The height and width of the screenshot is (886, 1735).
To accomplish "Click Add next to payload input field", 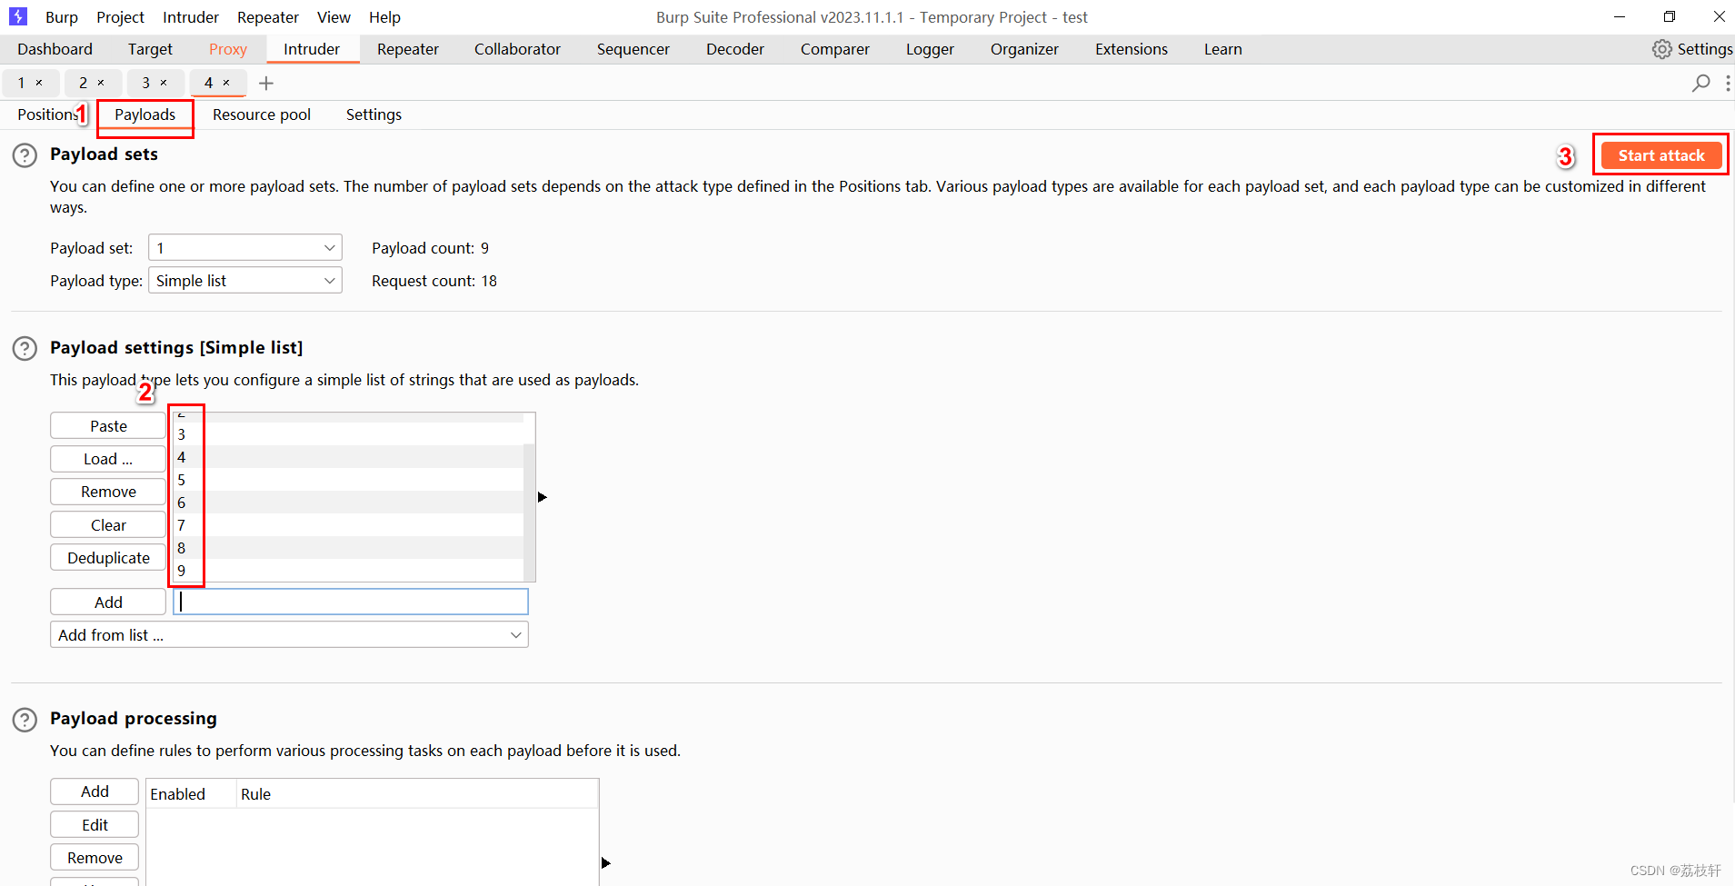I will click(x=108, y=602).
